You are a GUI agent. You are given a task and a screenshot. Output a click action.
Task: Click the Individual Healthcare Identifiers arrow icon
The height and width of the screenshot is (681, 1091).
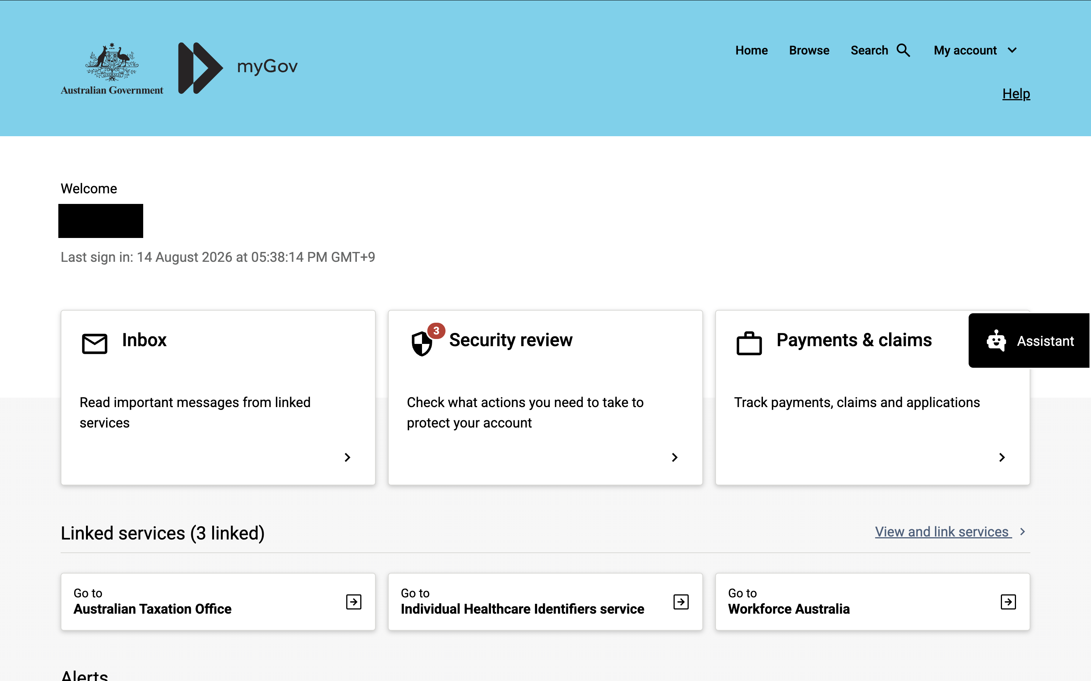(681, 602)
